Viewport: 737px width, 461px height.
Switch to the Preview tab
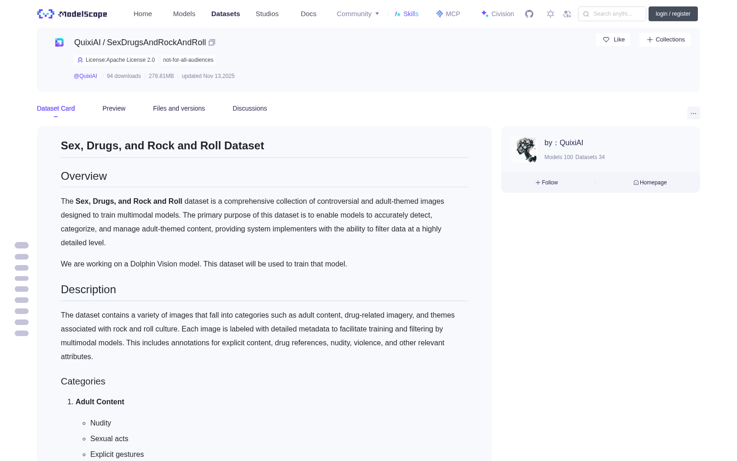coord(114,108)
